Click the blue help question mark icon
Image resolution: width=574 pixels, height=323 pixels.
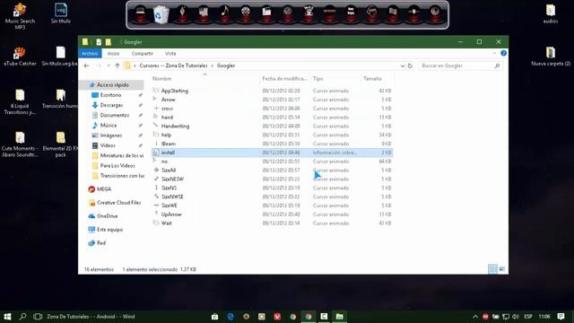coord(504,53)
